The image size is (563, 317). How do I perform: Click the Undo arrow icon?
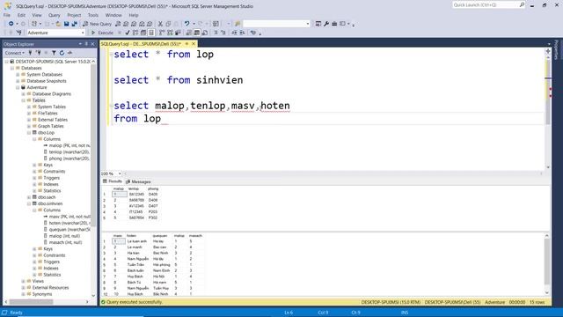[x=186, y=24]
